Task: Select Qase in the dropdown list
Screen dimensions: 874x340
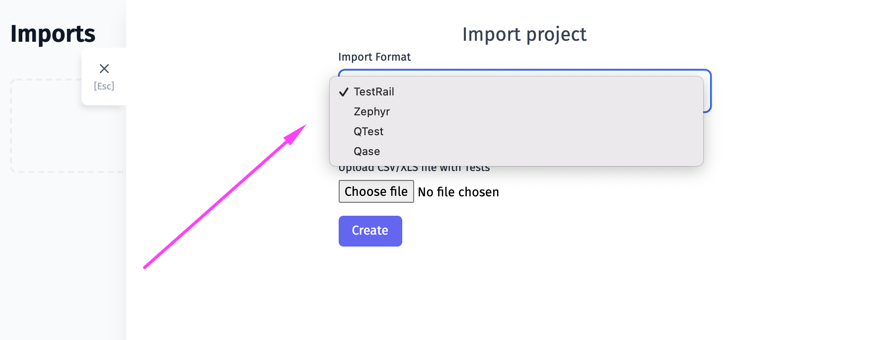Action: [516, 151]
